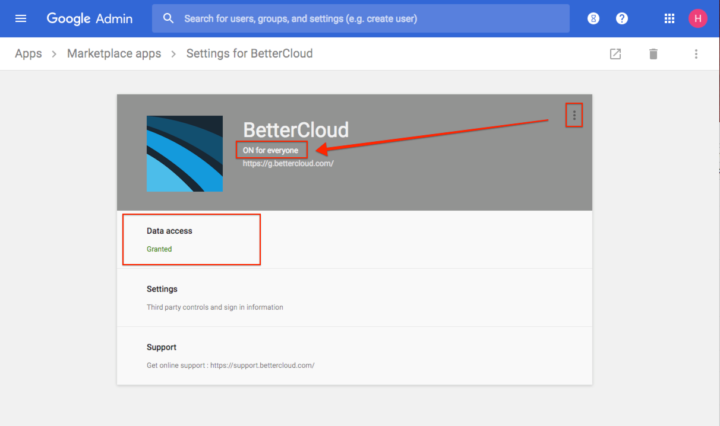This screenshot has width=720, height=426.
Task: Open the page three-dot overflow menu
Action: pyautogui.click(x=696, y=53)
